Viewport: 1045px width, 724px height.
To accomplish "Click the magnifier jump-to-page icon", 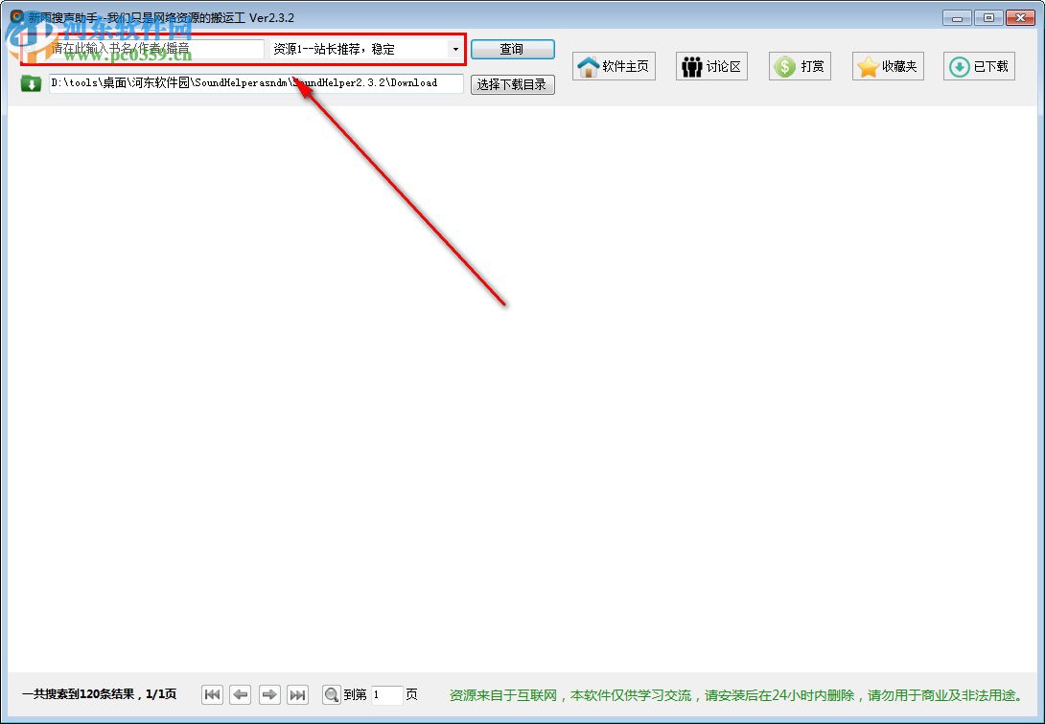I will [x=331, y=694].
